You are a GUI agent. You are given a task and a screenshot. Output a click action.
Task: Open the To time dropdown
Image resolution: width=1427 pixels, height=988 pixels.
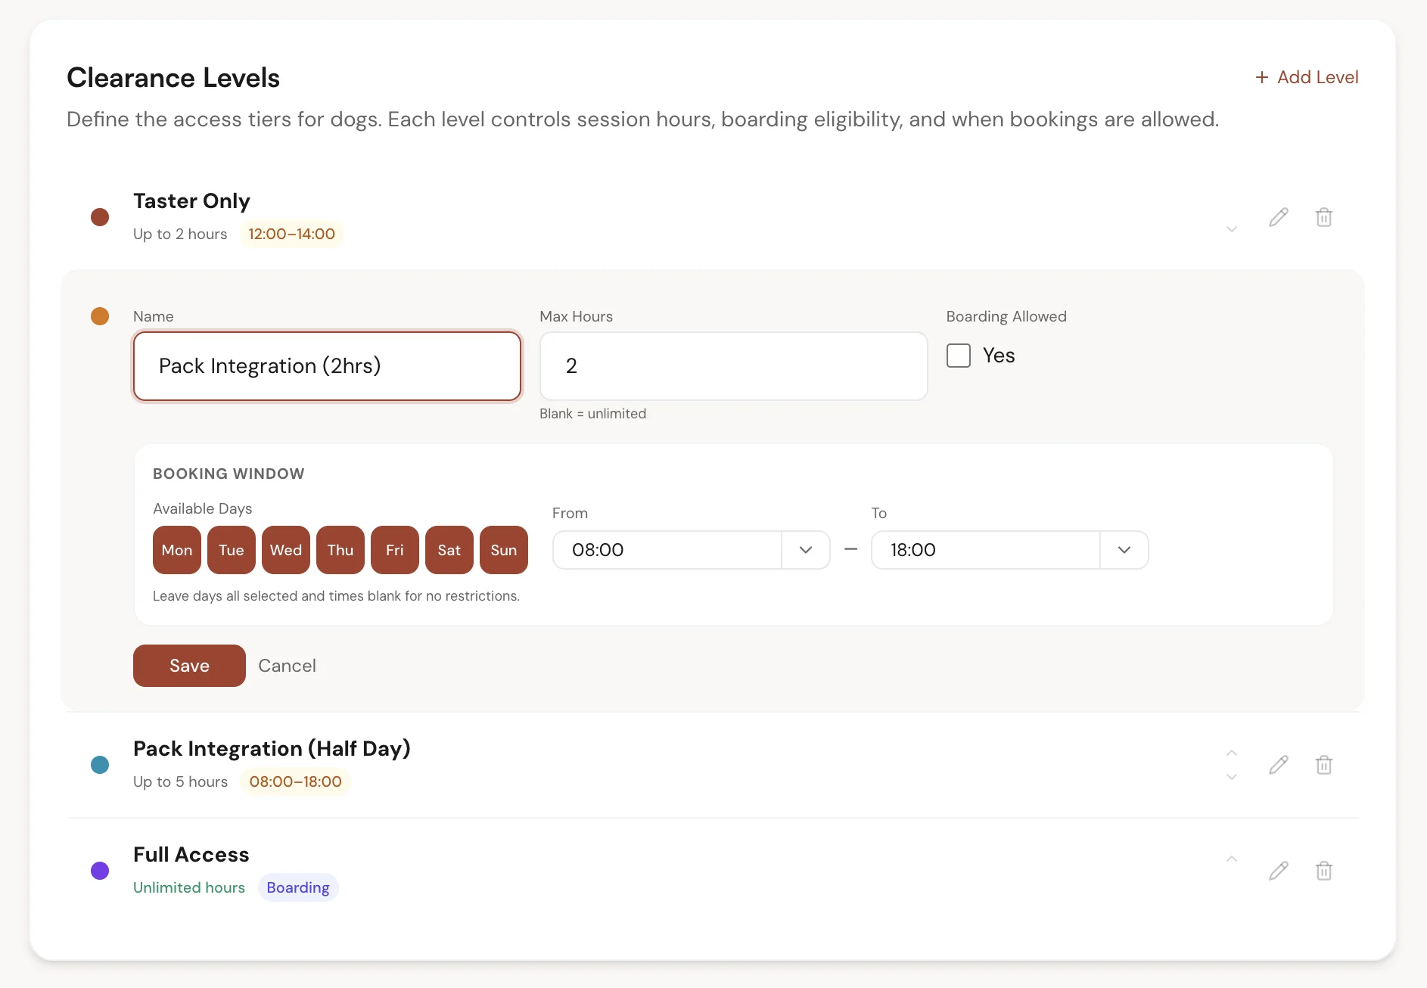coord(1124,550)
